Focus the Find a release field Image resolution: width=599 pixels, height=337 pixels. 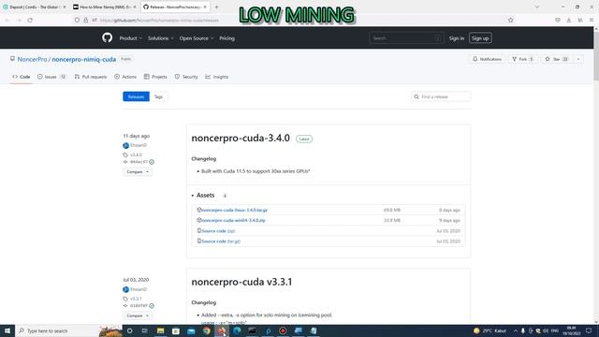tap(441, 96)
